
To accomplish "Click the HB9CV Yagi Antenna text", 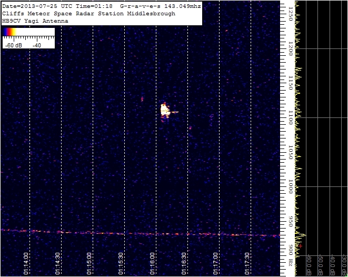I will [x=35, y=21].
